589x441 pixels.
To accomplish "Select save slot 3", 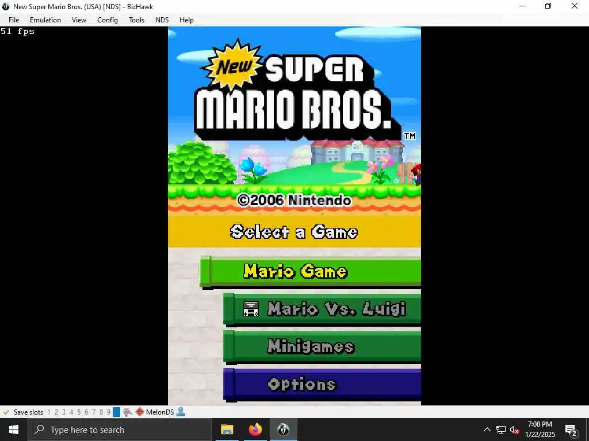I will coord(64,412).
